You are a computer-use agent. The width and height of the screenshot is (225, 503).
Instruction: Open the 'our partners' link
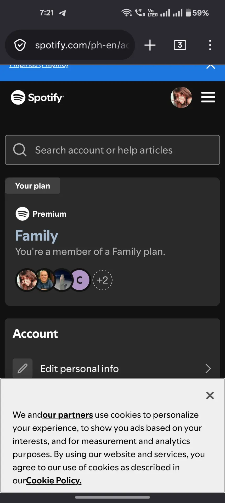(x=68, y=415)
